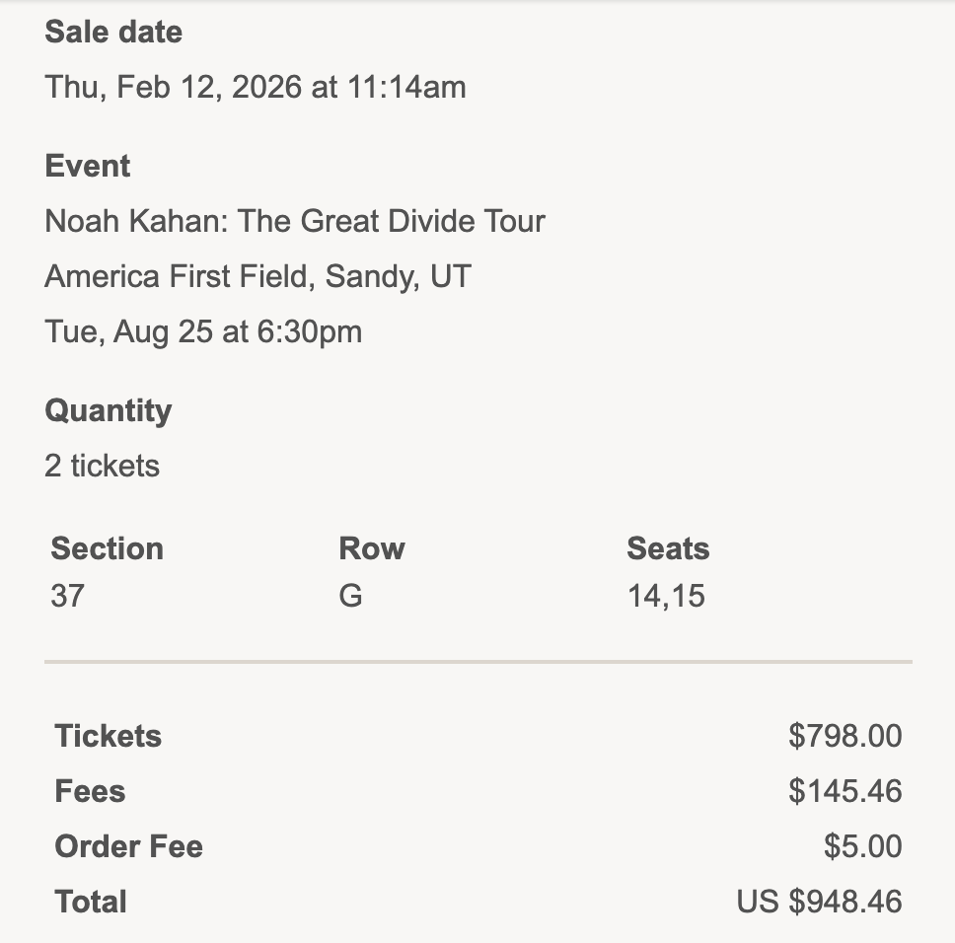Click the America First Field venue text
This screenshot has height=943, width=955.
click(257, 276)
